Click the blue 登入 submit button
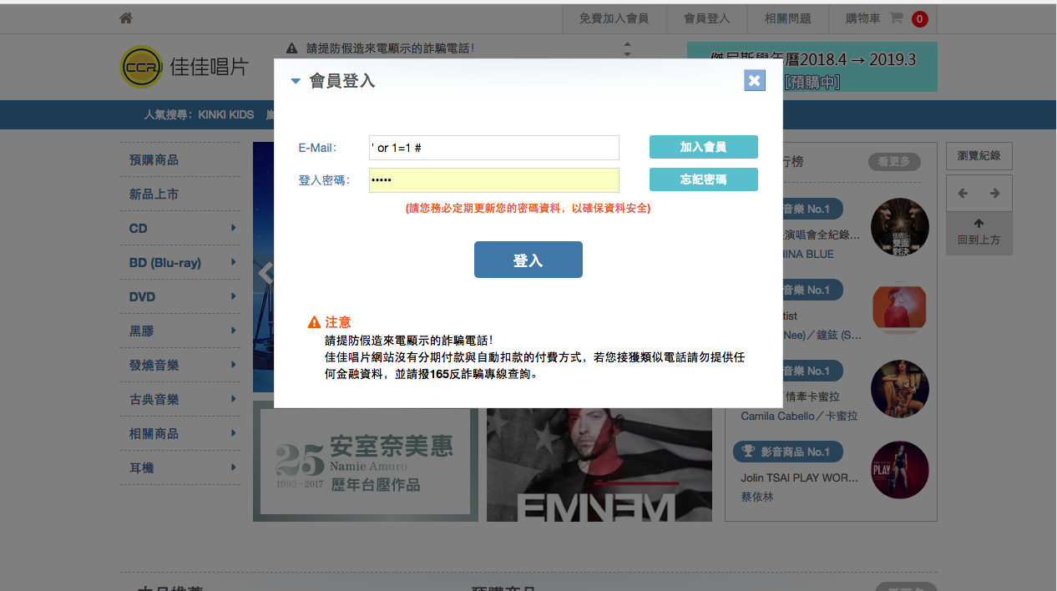The image size is (1057, 591). pyautogui.click(x=528, y=260)
